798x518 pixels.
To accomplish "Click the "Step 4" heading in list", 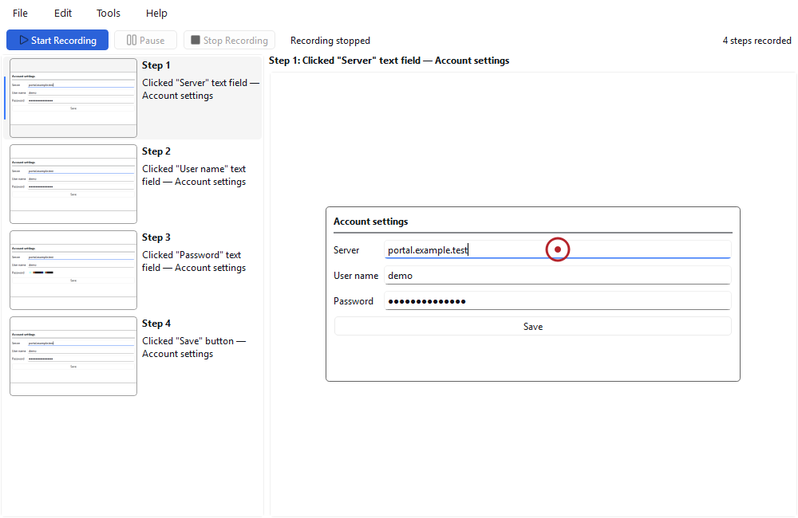I will tap(156, 324).
